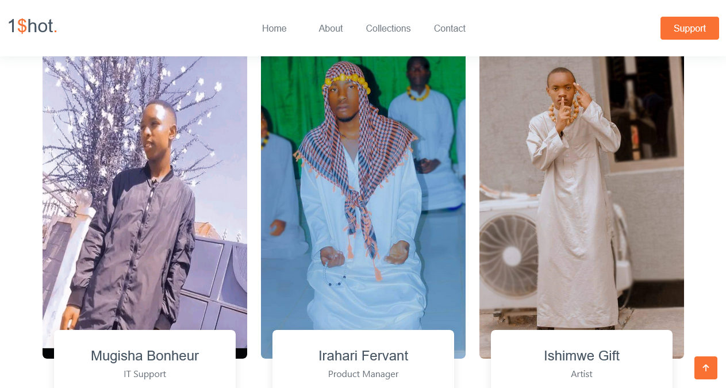This screenshot has width=726, height=388.
Task: Open the Home menu item
Action: click(274, 28)
